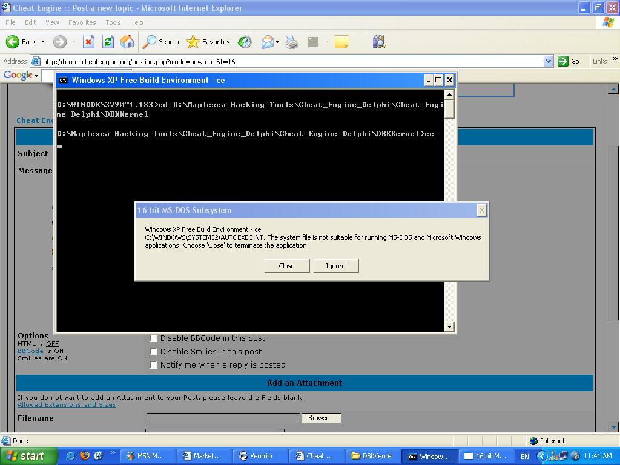The width and height of the screenshot is (620, 465).
Task: Click the Mail envelope icon
Action: [x=268, y=42]
